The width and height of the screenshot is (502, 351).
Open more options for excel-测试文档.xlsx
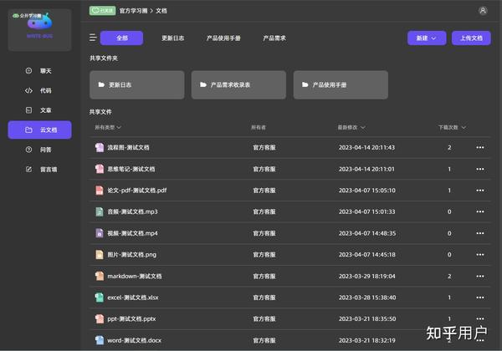480,298
